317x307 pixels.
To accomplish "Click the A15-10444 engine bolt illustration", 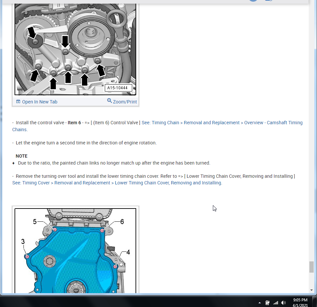I will coord(75,49).
